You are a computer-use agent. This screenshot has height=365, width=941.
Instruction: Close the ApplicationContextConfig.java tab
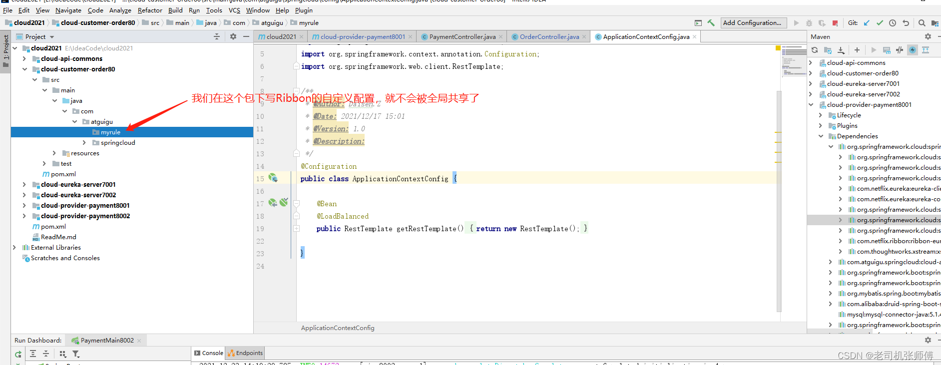694,36
